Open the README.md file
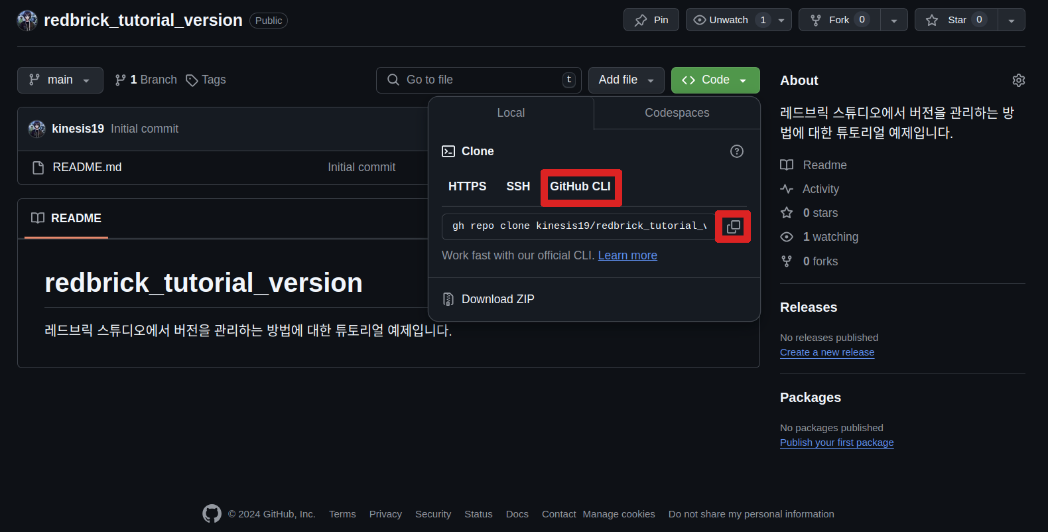The height and width of the screenshot is (532, 1048). click(87, 167)
